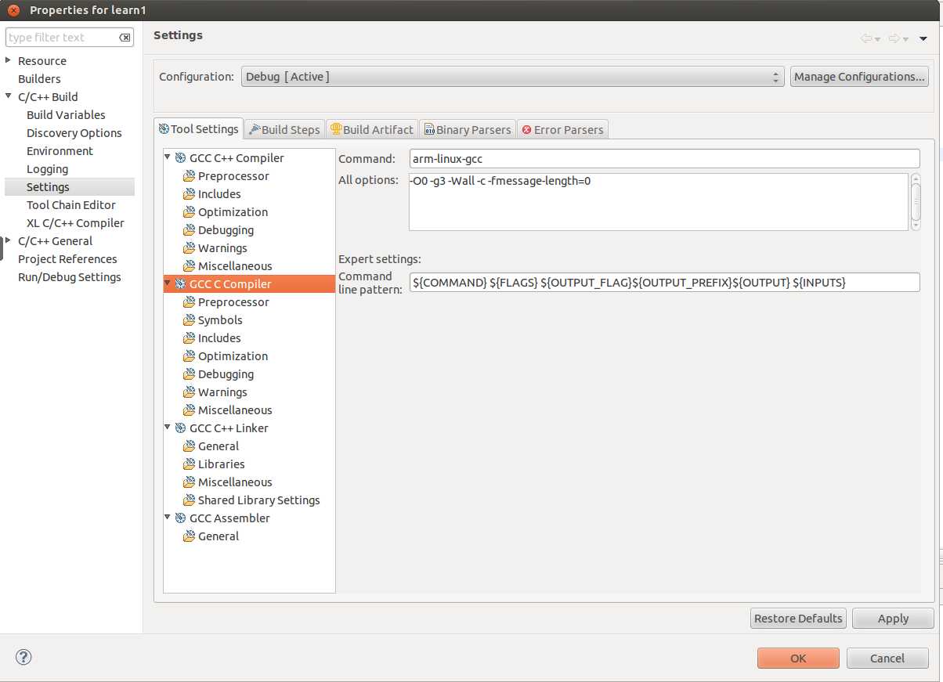Screen dimensions: 943x682
Task: Click the Tool Settings tab icon
Action: 164,129
